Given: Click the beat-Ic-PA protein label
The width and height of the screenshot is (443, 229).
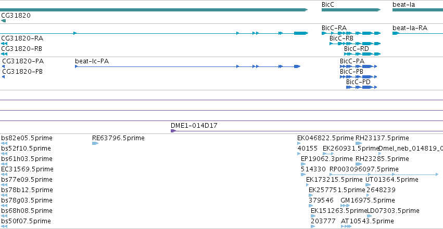Looking at the screenshot, I should click(92, 61).
